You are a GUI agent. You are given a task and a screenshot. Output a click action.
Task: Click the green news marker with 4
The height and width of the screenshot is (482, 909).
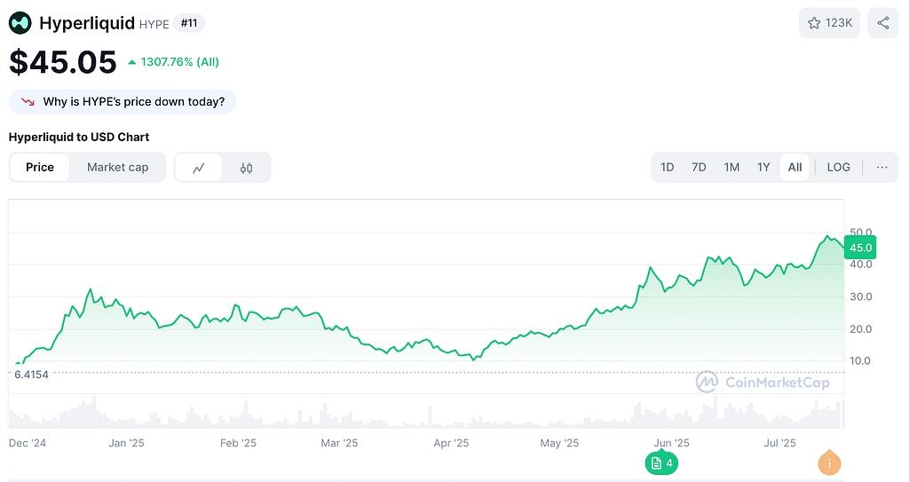click(x=661, y=462)
